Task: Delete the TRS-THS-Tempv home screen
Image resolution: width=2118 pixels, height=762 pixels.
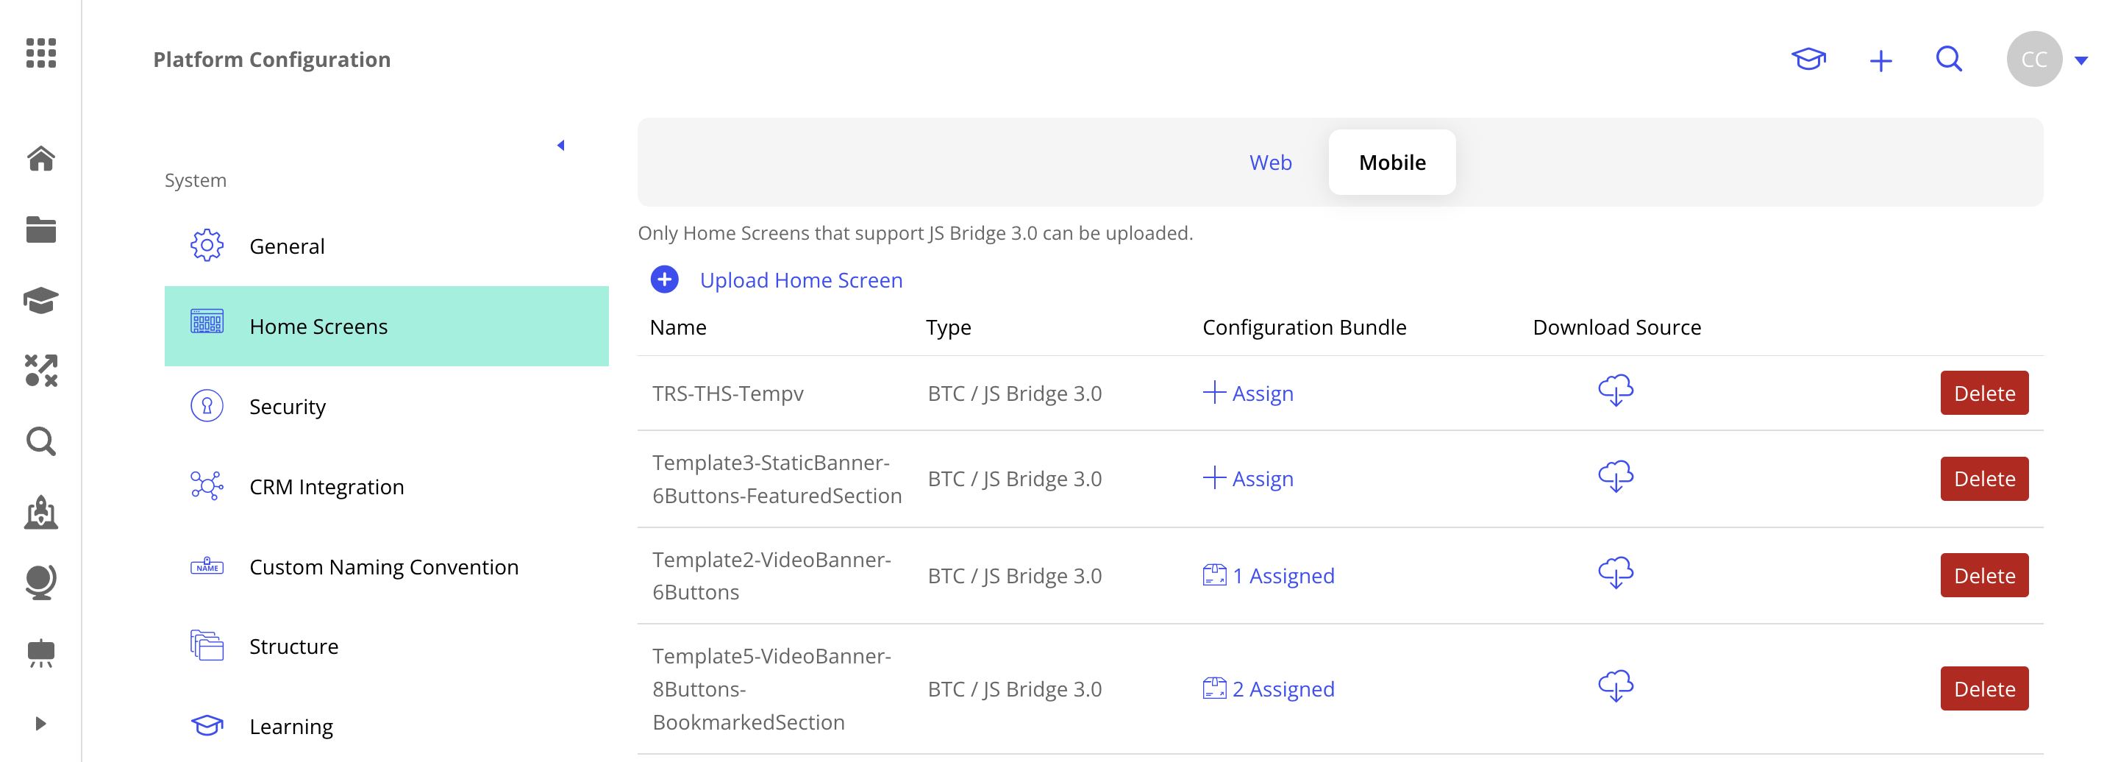Action: coord(1984,392)
